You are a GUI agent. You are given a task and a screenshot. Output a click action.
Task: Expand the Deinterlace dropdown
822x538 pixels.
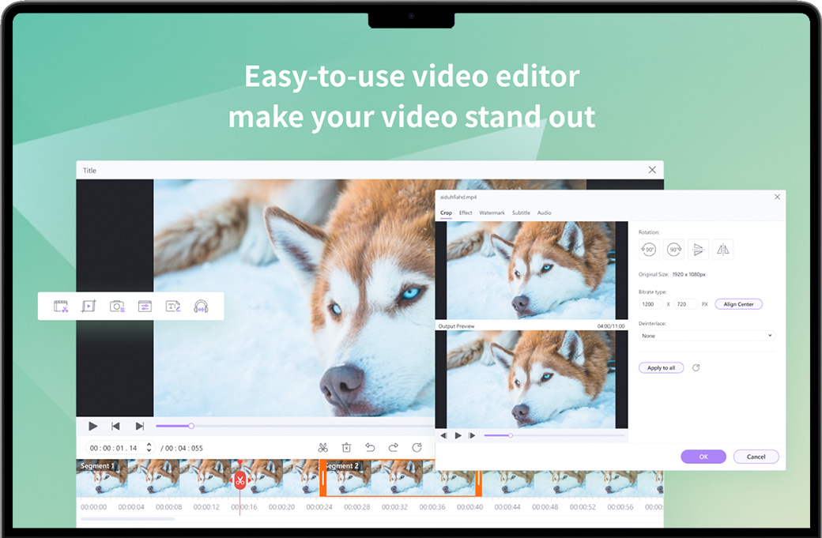tap(706, 336)
